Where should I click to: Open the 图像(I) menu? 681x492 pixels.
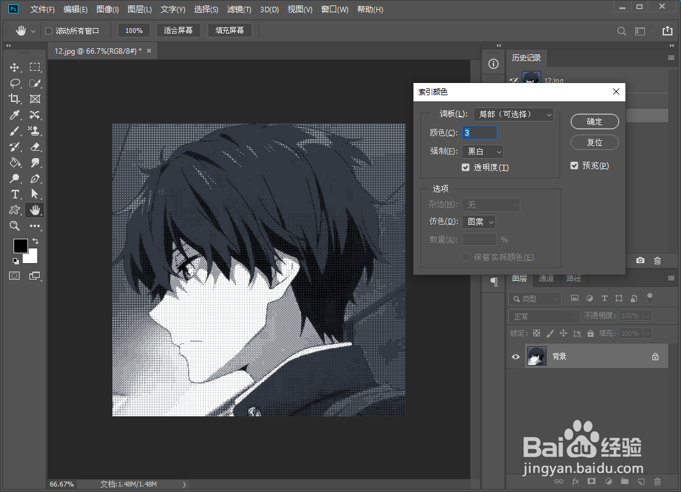point(107,9)
